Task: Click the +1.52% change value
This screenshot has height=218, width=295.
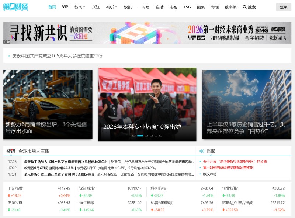Action: [279, 210]
